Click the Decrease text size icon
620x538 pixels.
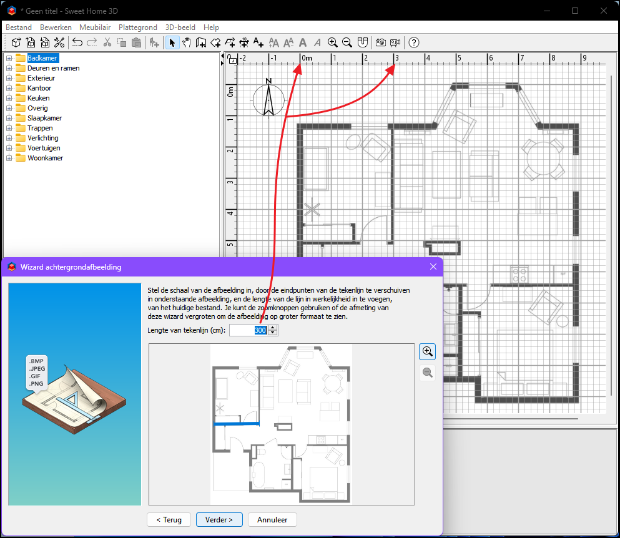point(288,42)
